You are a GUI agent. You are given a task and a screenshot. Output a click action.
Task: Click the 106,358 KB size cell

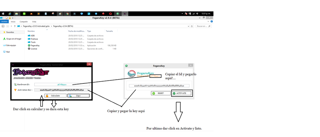click(112, 45)
